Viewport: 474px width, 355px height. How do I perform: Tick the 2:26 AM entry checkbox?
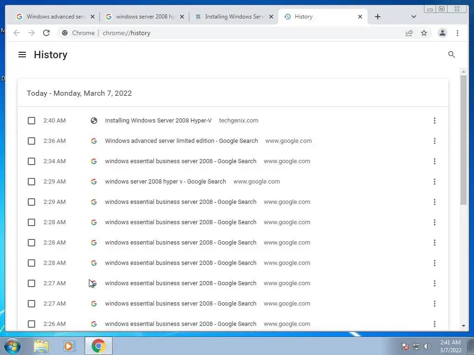(31, 324)
